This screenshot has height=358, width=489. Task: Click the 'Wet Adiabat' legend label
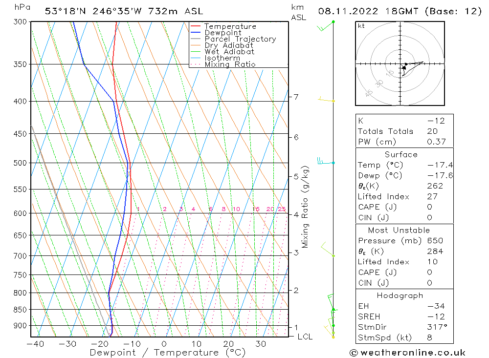(x=229, y=52)
